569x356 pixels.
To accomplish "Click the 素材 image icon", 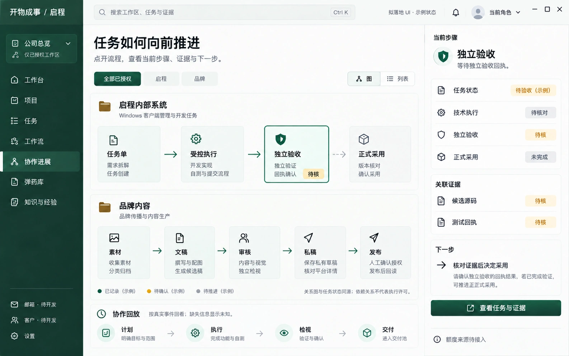I will click(x=114, y=238).
